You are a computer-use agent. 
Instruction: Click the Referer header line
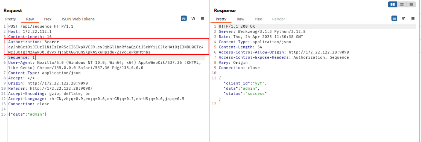coord(50,89)
